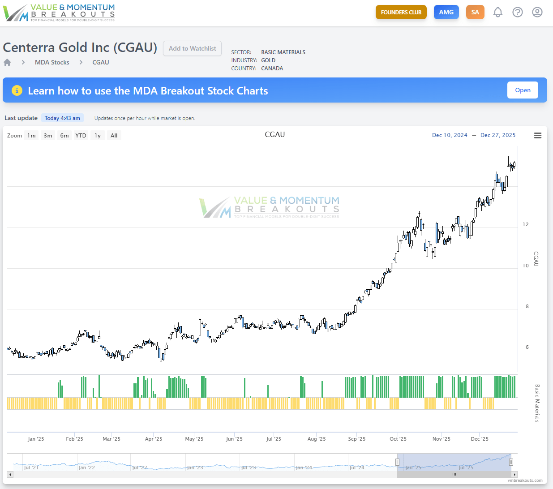Click the navigator horizontal scrollbar thumb
Image resolution: width=553 pixels, height=489 pixels.
coord(454,474)
